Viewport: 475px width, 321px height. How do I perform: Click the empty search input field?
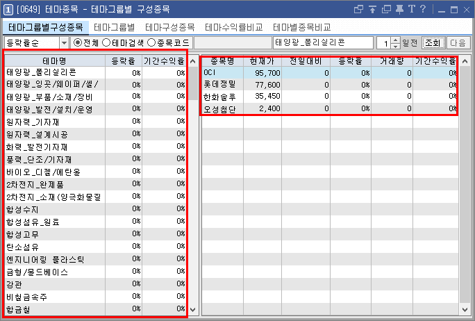coord(233,43)
